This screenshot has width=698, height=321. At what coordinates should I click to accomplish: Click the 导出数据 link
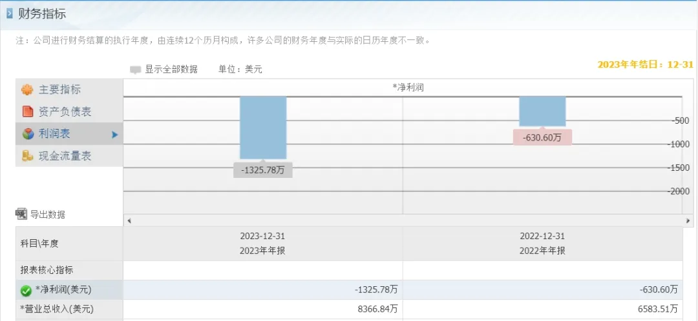pyautogui.click(x=47, y=215)
